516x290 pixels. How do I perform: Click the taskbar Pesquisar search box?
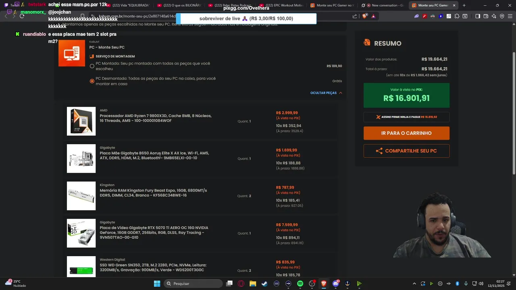(x=193, y=284)
